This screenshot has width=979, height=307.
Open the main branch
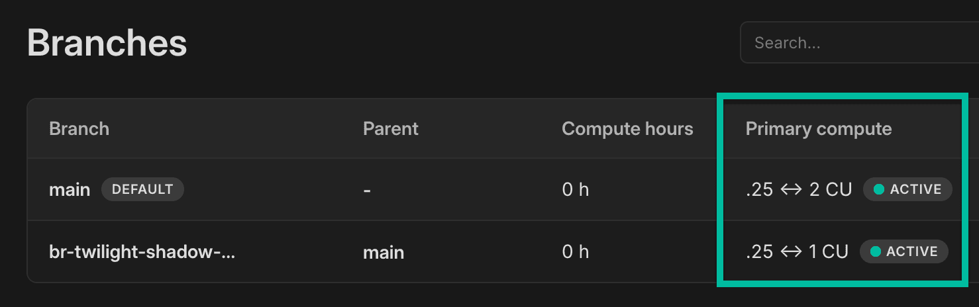click(70, 190)
